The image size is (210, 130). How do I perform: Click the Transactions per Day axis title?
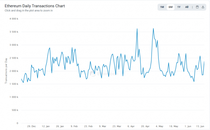pos(6,71)
